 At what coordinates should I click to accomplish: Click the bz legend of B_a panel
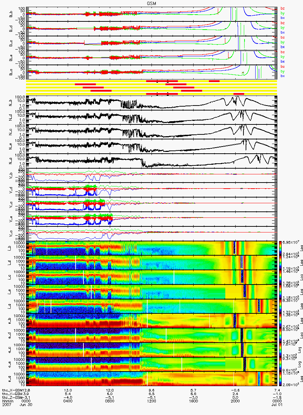(x=283, y=66)
